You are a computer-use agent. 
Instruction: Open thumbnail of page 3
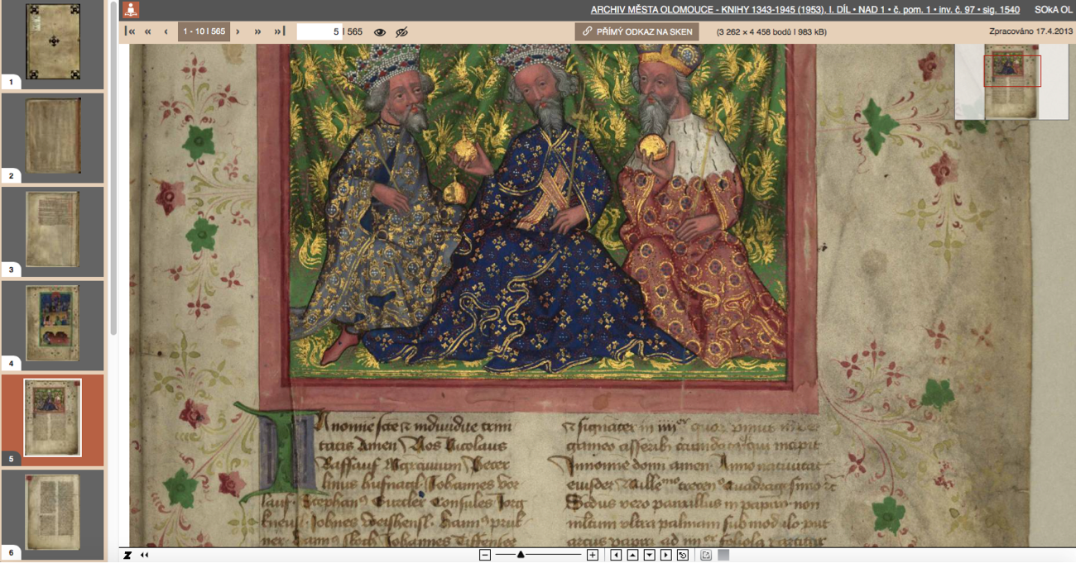pyautogui.click(x=53, y=229)
